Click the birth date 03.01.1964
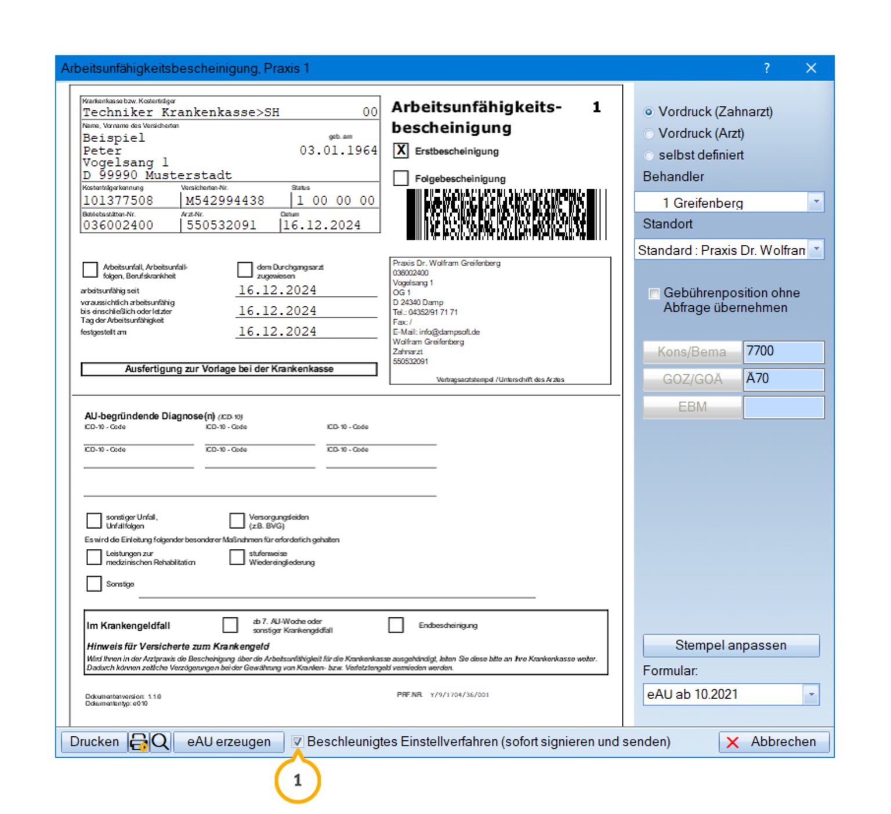 point(338,150)
